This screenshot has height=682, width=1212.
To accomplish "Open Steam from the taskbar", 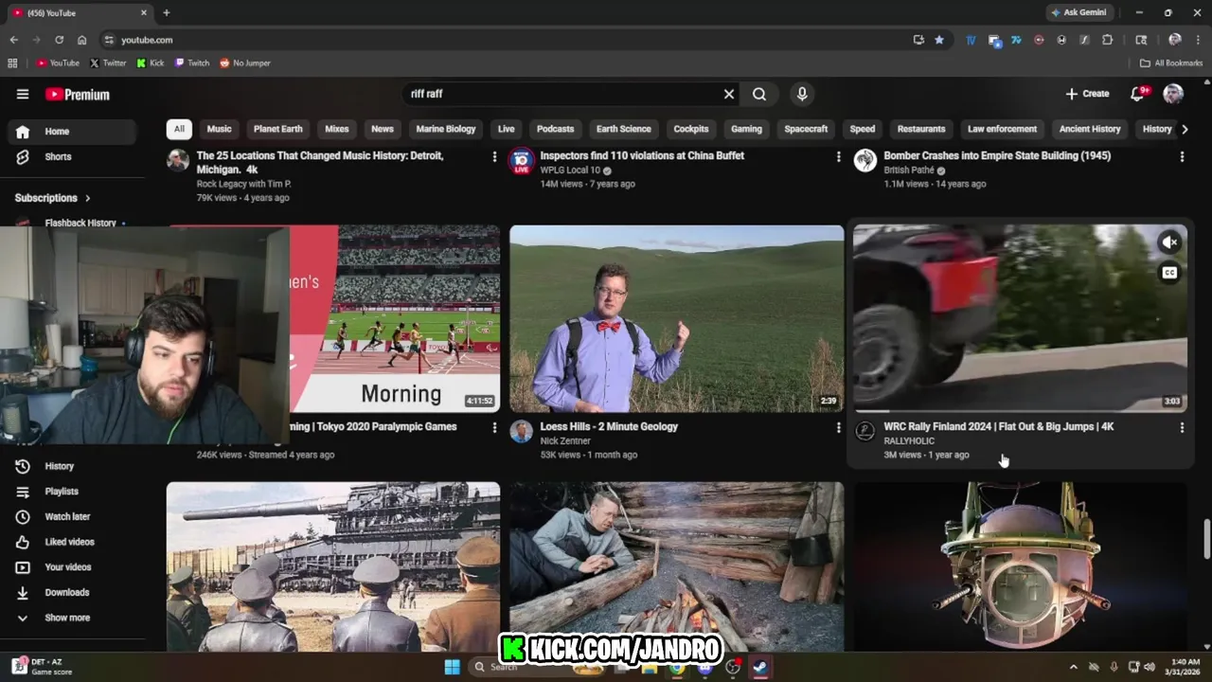I will coord(760,667).
